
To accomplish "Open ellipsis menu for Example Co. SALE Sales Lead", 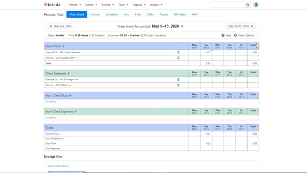I will pyautogui.click(x=79, y=52).
